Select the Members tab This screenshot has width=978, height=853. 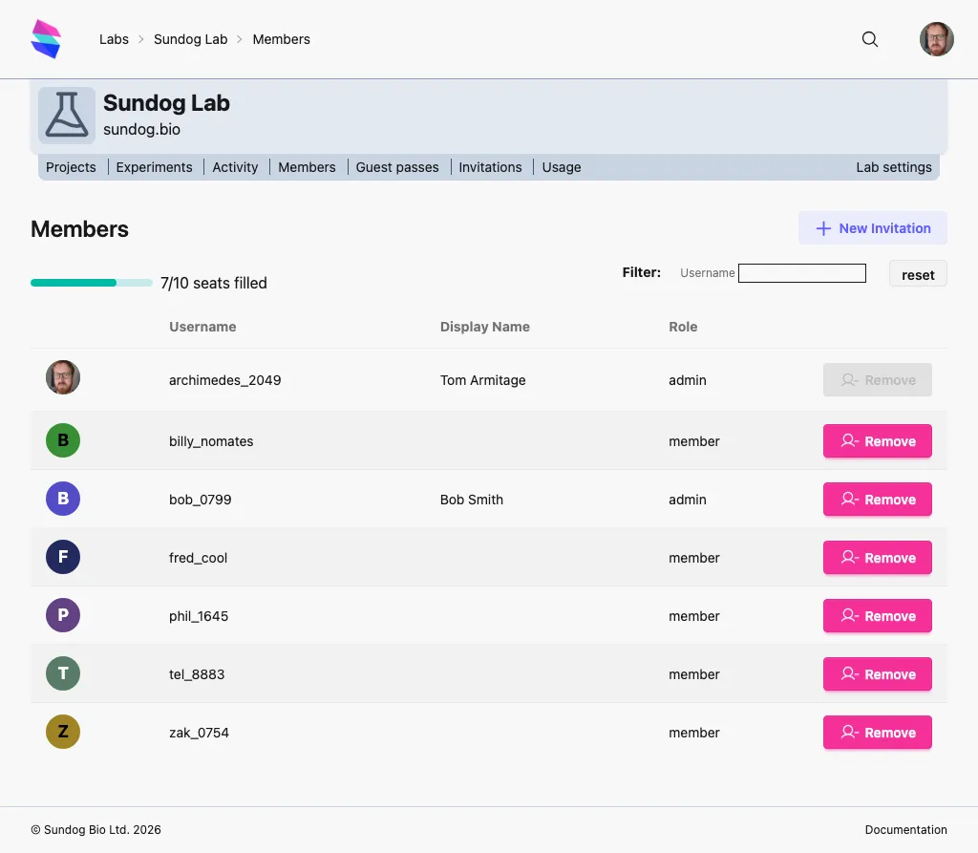click(307, 167)
